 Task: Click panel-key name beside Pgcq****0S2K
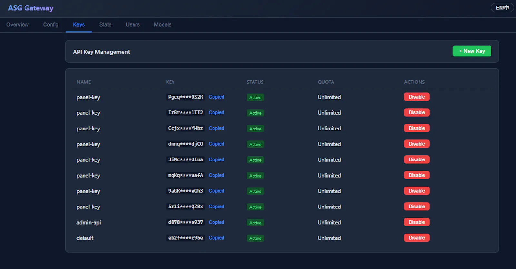pos(88,97)
